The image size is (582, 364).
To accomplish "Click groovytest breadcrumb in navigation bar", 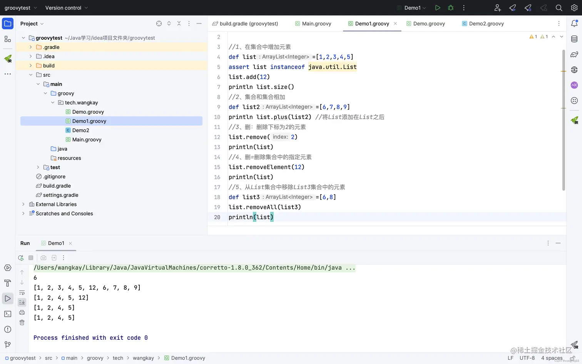I will [x=20, y=358].
